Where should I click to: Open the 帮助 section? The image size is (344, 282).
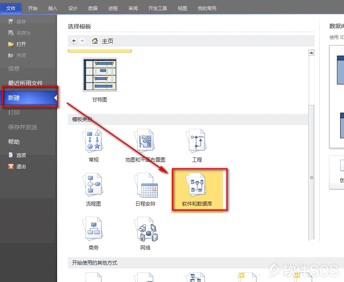point(14,142)
